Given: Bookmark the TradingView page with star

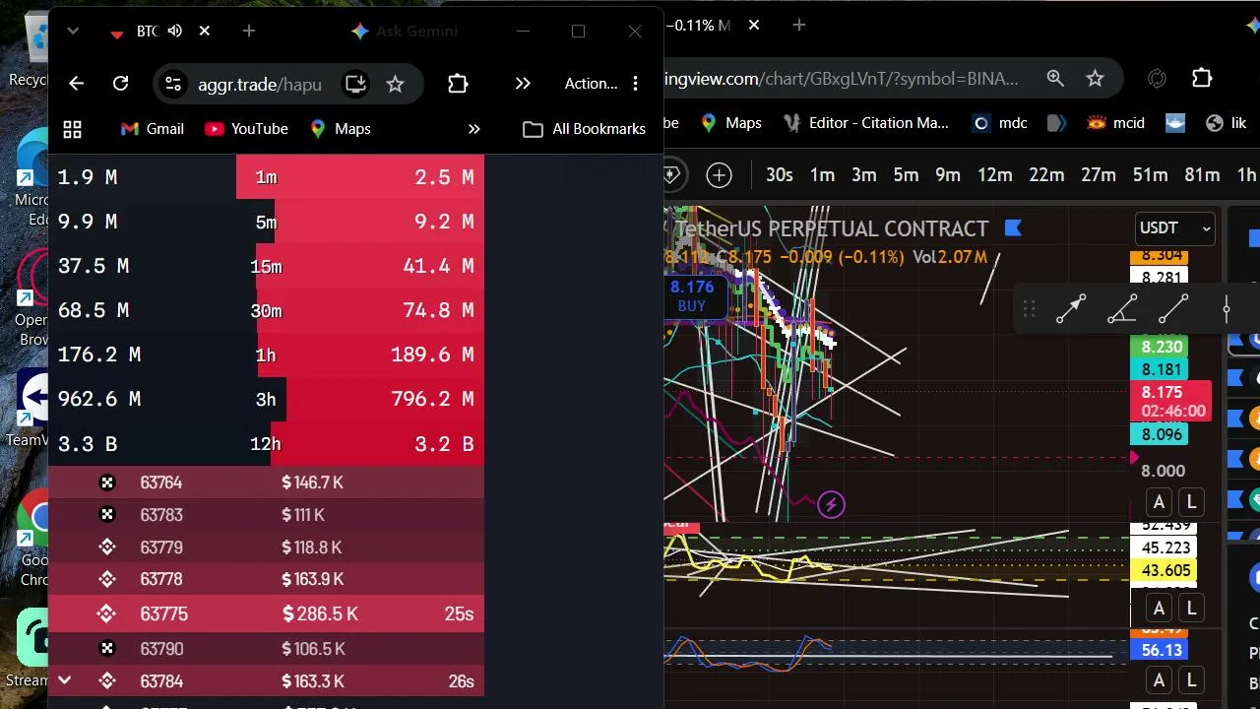Looking at the screenshot, I should (x=1095, y=78).
